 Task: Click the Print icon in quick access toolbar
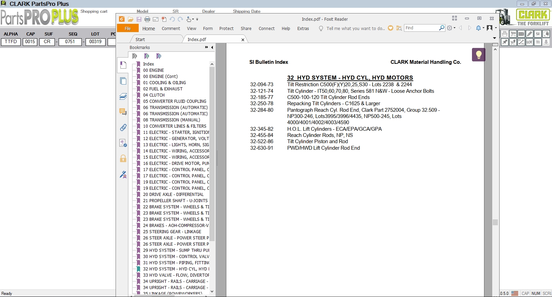click(x=147, y=19)
